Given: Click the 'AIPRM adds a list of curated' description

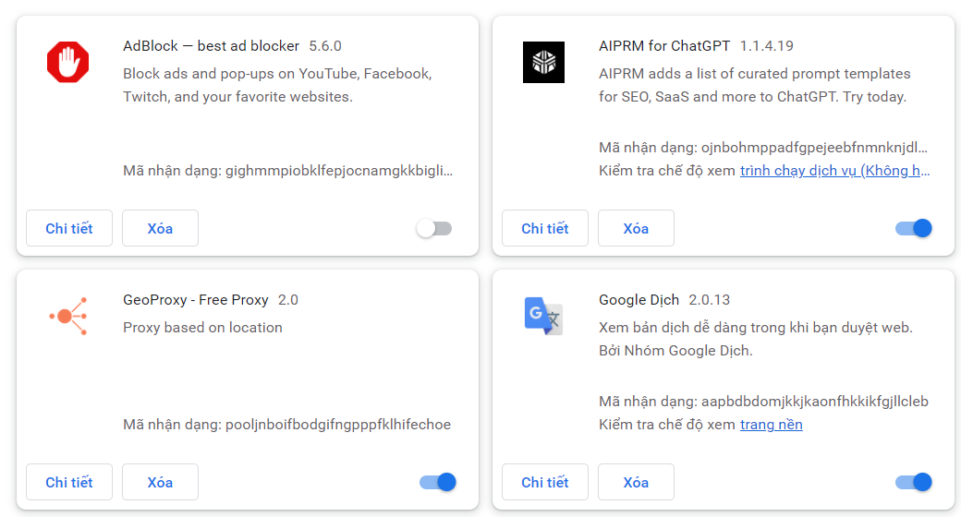Looking at the screenshot, I should [x=754, y=85].
